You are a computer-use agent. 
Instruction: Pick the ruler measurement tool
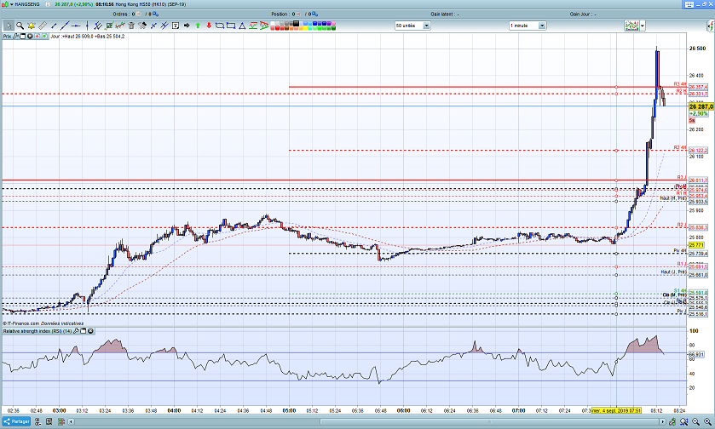[43, 26]
